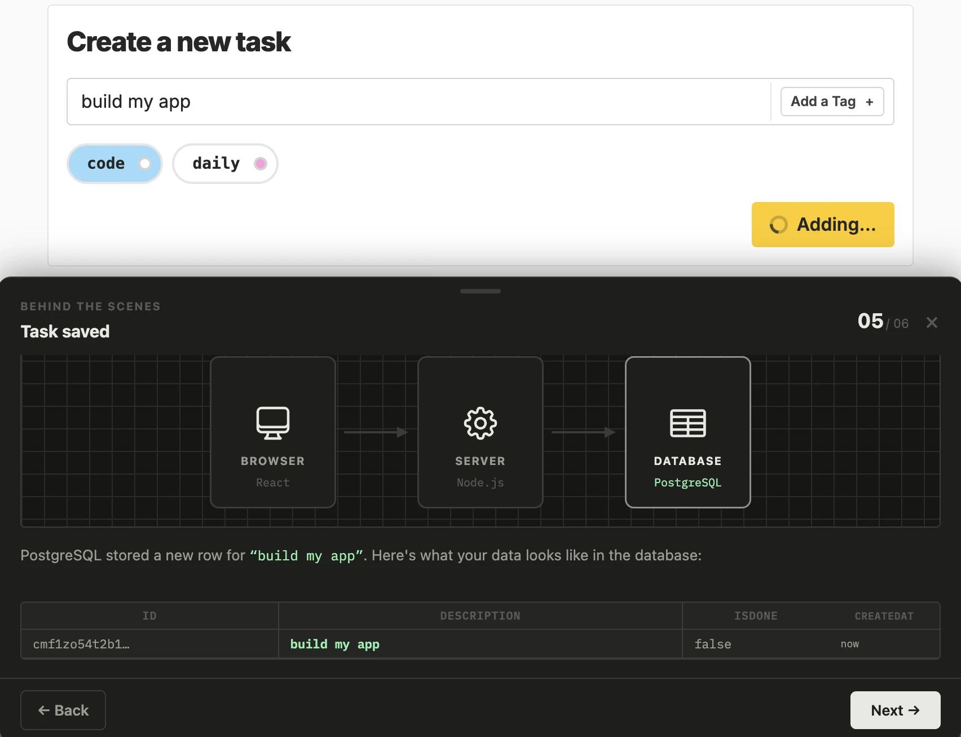Viewport: 961px width, 737px height.
Task: Click the Database table icon
Action: pyautogui.click(x=687, y=423)
